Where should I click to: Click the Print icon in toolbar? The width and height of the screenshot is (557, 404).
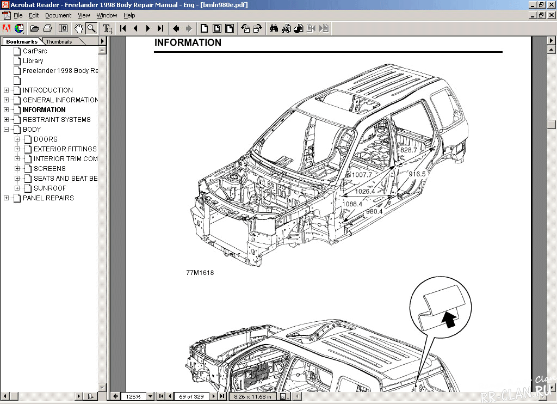[x=47, y=28]
